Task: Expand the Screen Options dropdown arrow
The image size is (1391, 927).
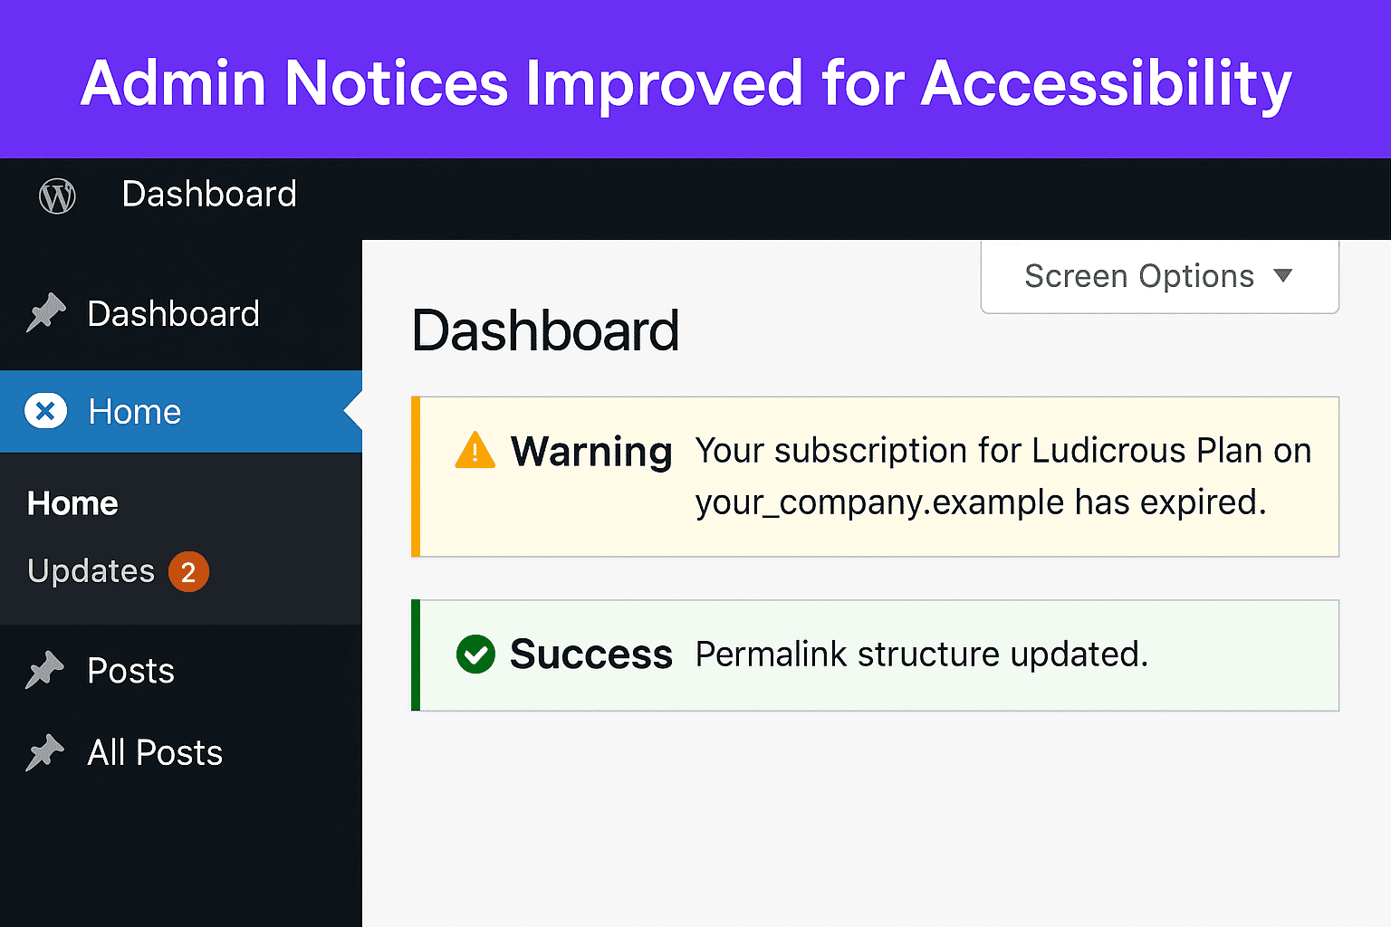Action: coord(1282,275)
